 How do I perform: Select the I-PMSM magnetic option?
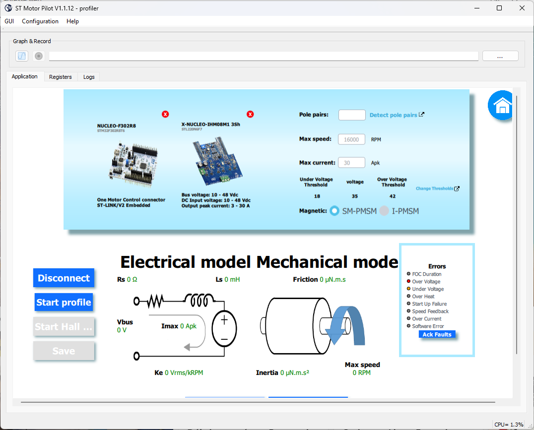click(x=384, y=211)
